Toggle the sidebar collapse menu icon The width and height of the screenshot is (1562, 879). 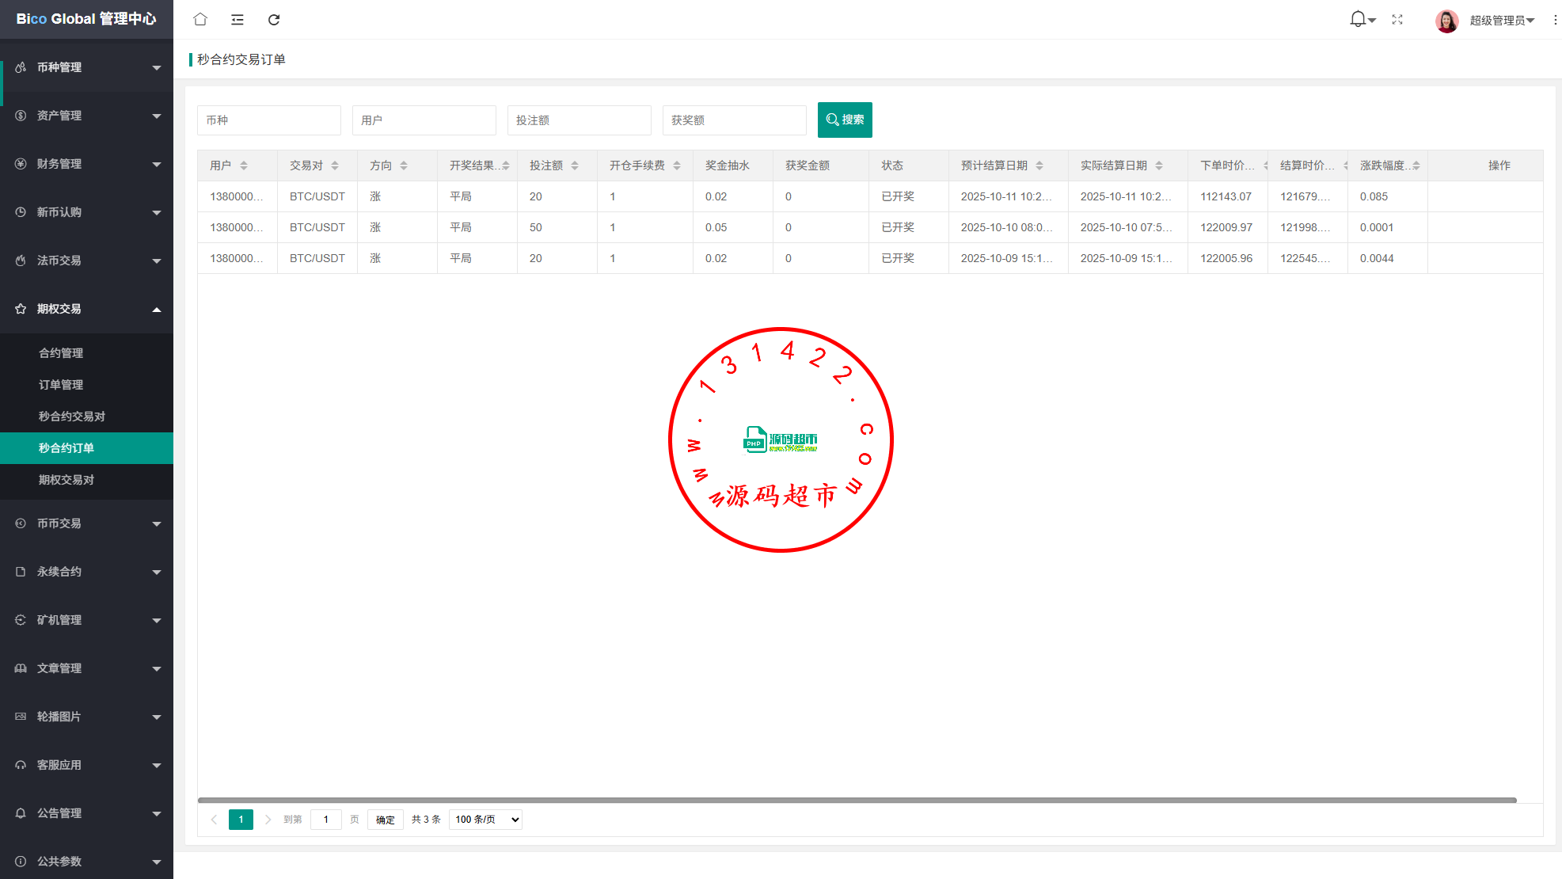click(238, 19)
